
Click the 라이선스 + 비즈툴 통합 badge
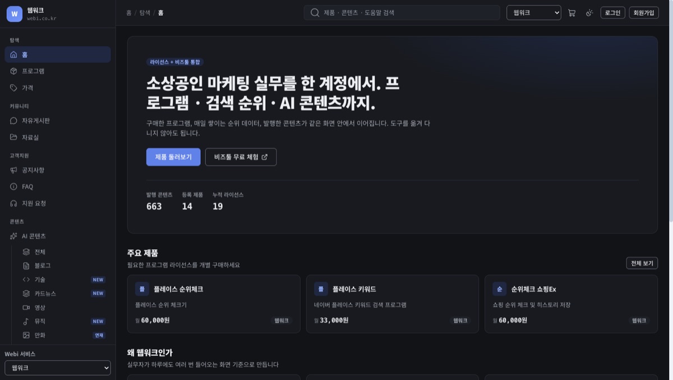tap(175, 62)
